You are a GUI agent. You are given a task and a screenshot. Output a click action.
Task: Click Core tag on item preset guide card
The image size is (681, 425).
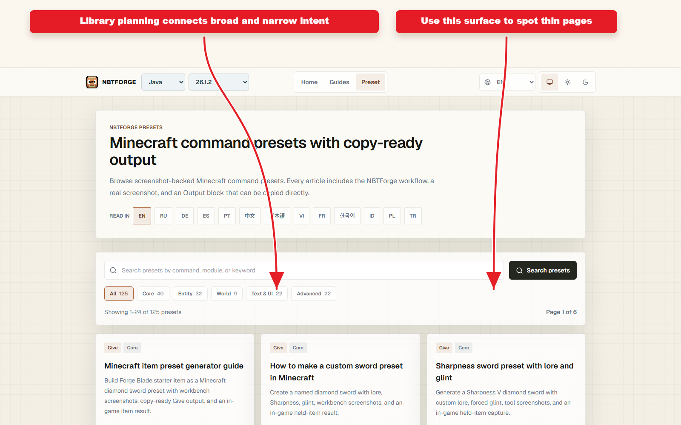click(x=132, y=348)
